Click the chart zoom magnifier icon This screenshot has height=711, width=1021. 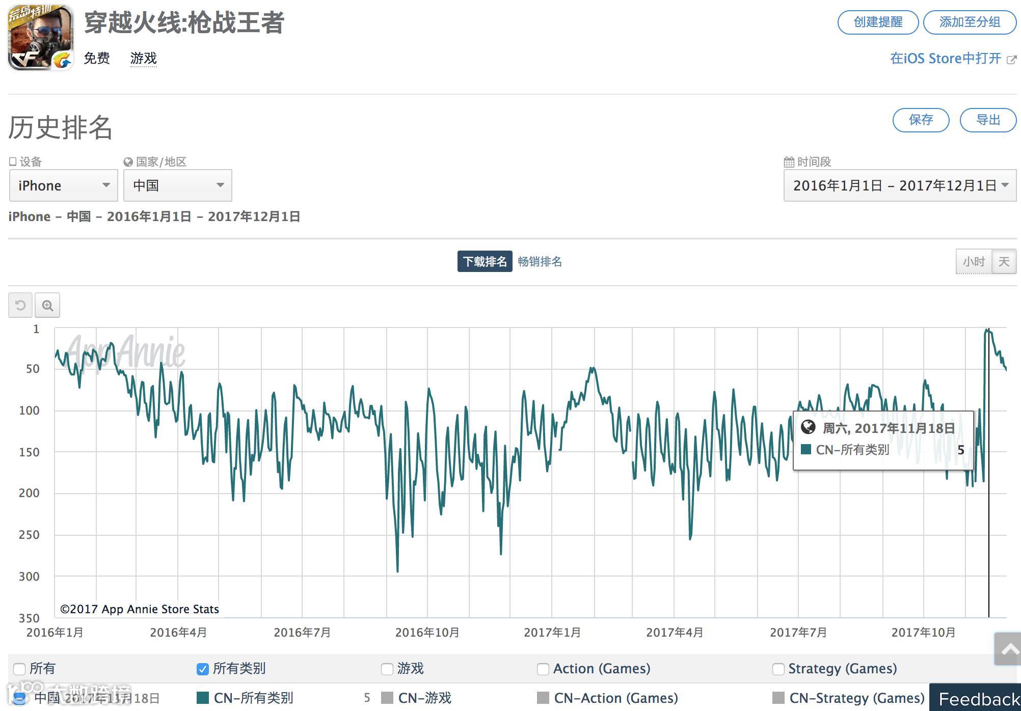click(47, 306)
